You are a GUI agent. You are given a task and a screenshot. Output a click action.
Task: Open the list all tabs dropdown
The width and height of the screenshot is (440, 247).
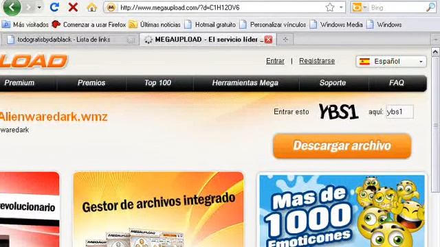pyautogui.click(x=435, y=40)
